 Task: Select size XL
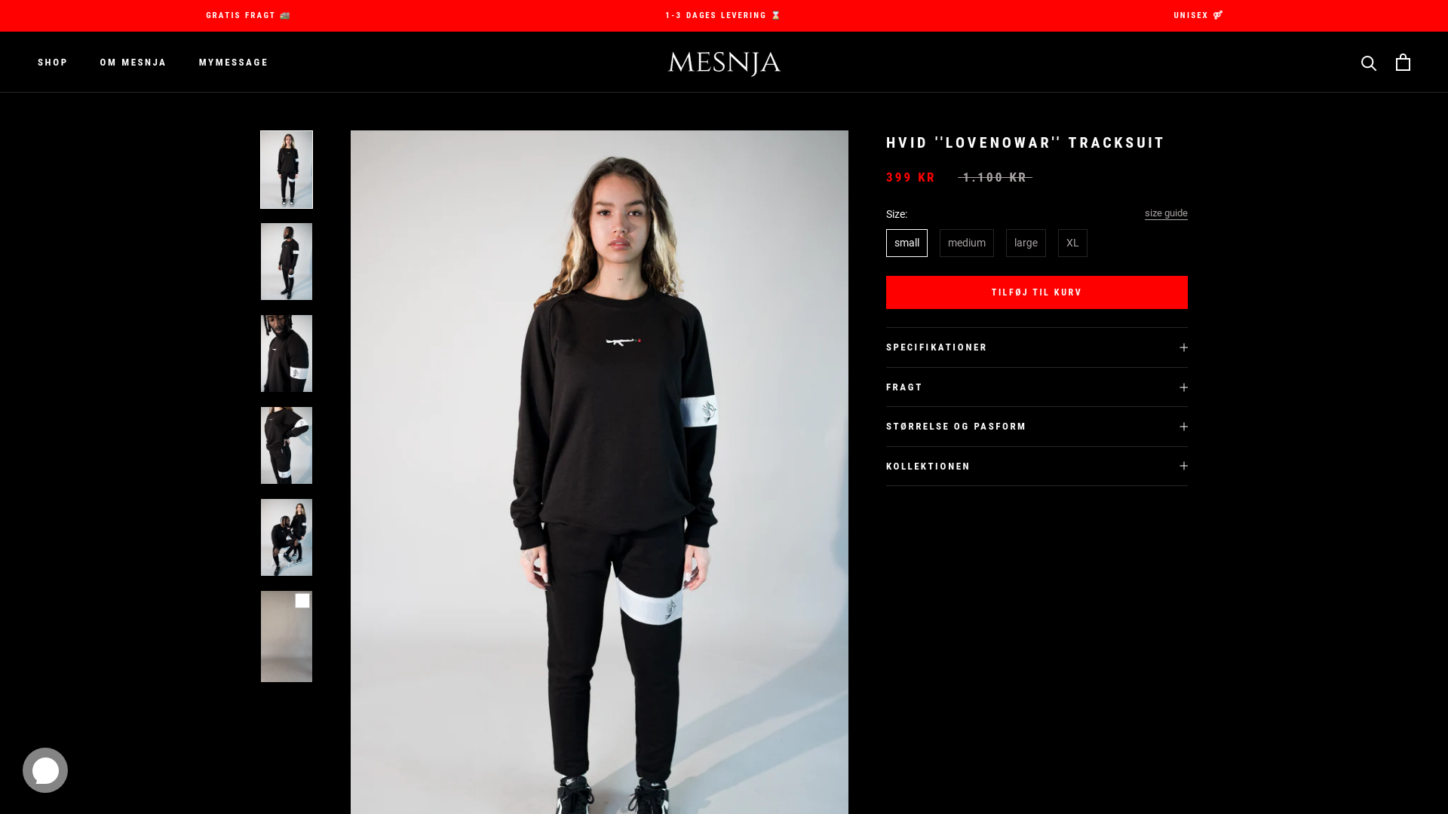[x=1072, y=243]
